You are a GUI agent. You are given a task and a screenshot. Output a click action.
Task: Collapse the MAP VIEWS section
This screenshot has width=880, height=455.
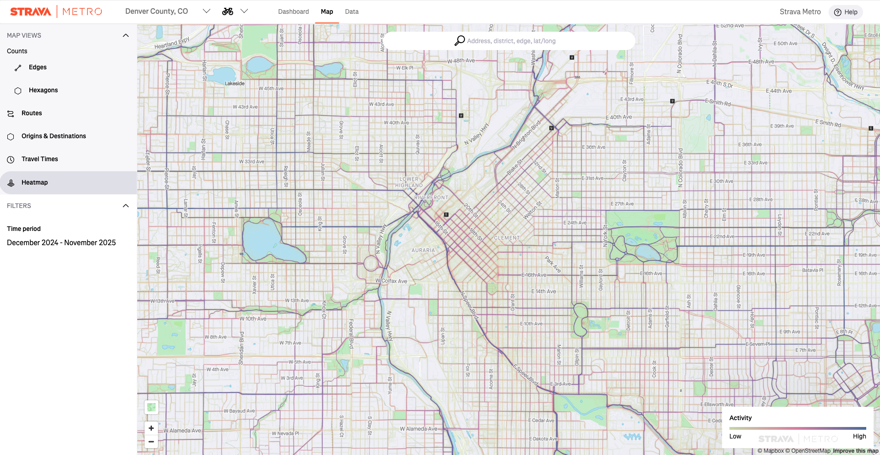tap(126, 35)
